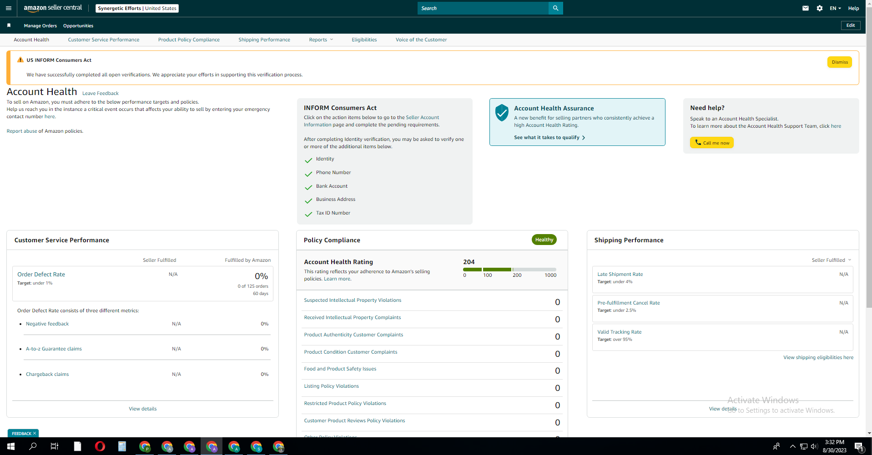Open the Synergetic Efforts marketplace selector
Viewport: 872px width, 455px height.
click(x=137, y=8)
